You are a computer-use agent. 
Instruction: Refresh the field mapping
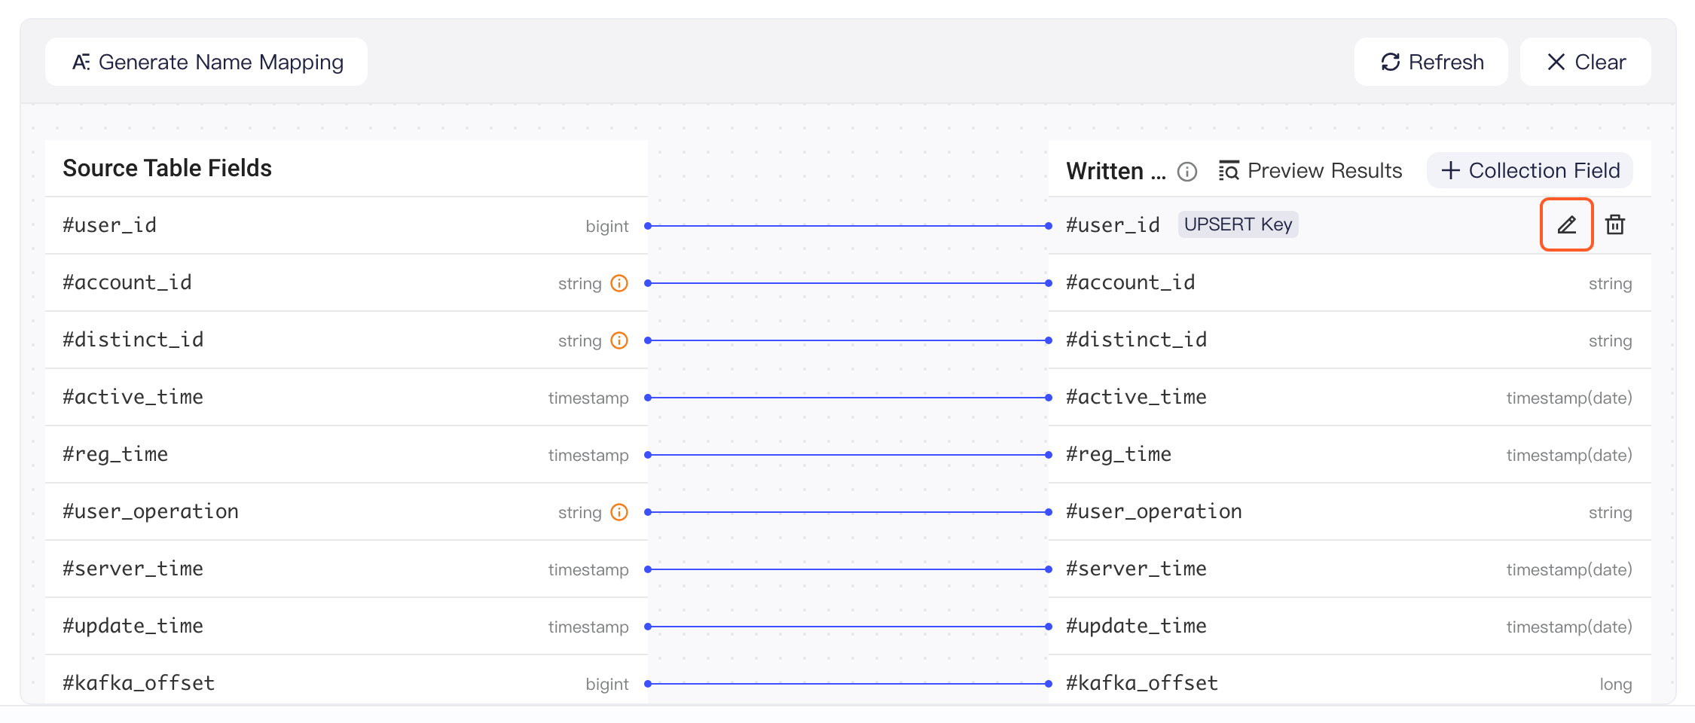click(1431, 62)
